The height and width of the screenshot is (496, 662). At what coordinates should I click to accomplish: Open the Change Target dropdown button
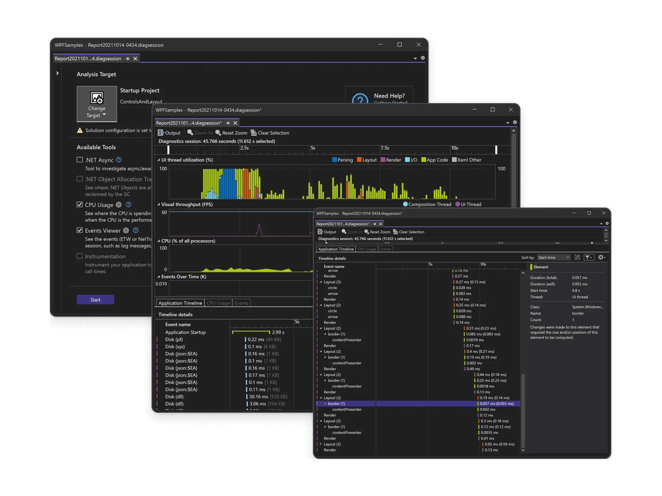click(97, 104)
